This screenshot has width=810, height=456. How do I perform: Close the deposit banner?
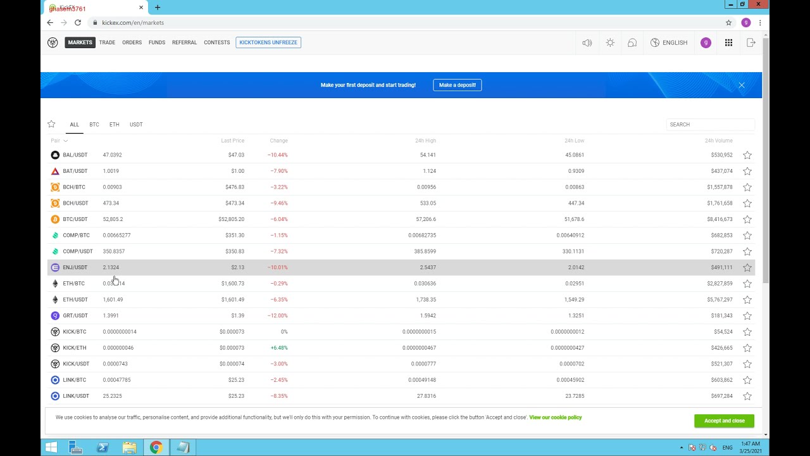pos(742,85)
